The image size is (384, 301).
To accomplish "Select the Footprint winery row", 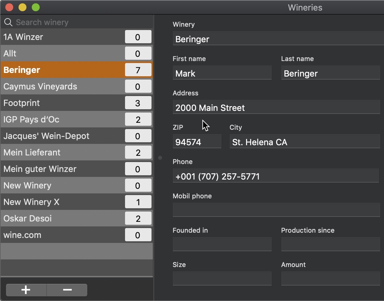I will point(77,103).
